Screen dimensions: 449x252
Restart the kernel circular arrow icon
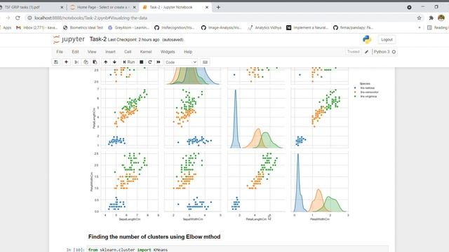tap(149, 62)
